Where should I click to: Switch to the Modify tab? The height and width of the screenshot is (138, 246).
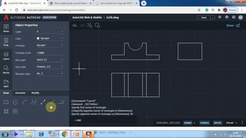click(x=35, y=93)
